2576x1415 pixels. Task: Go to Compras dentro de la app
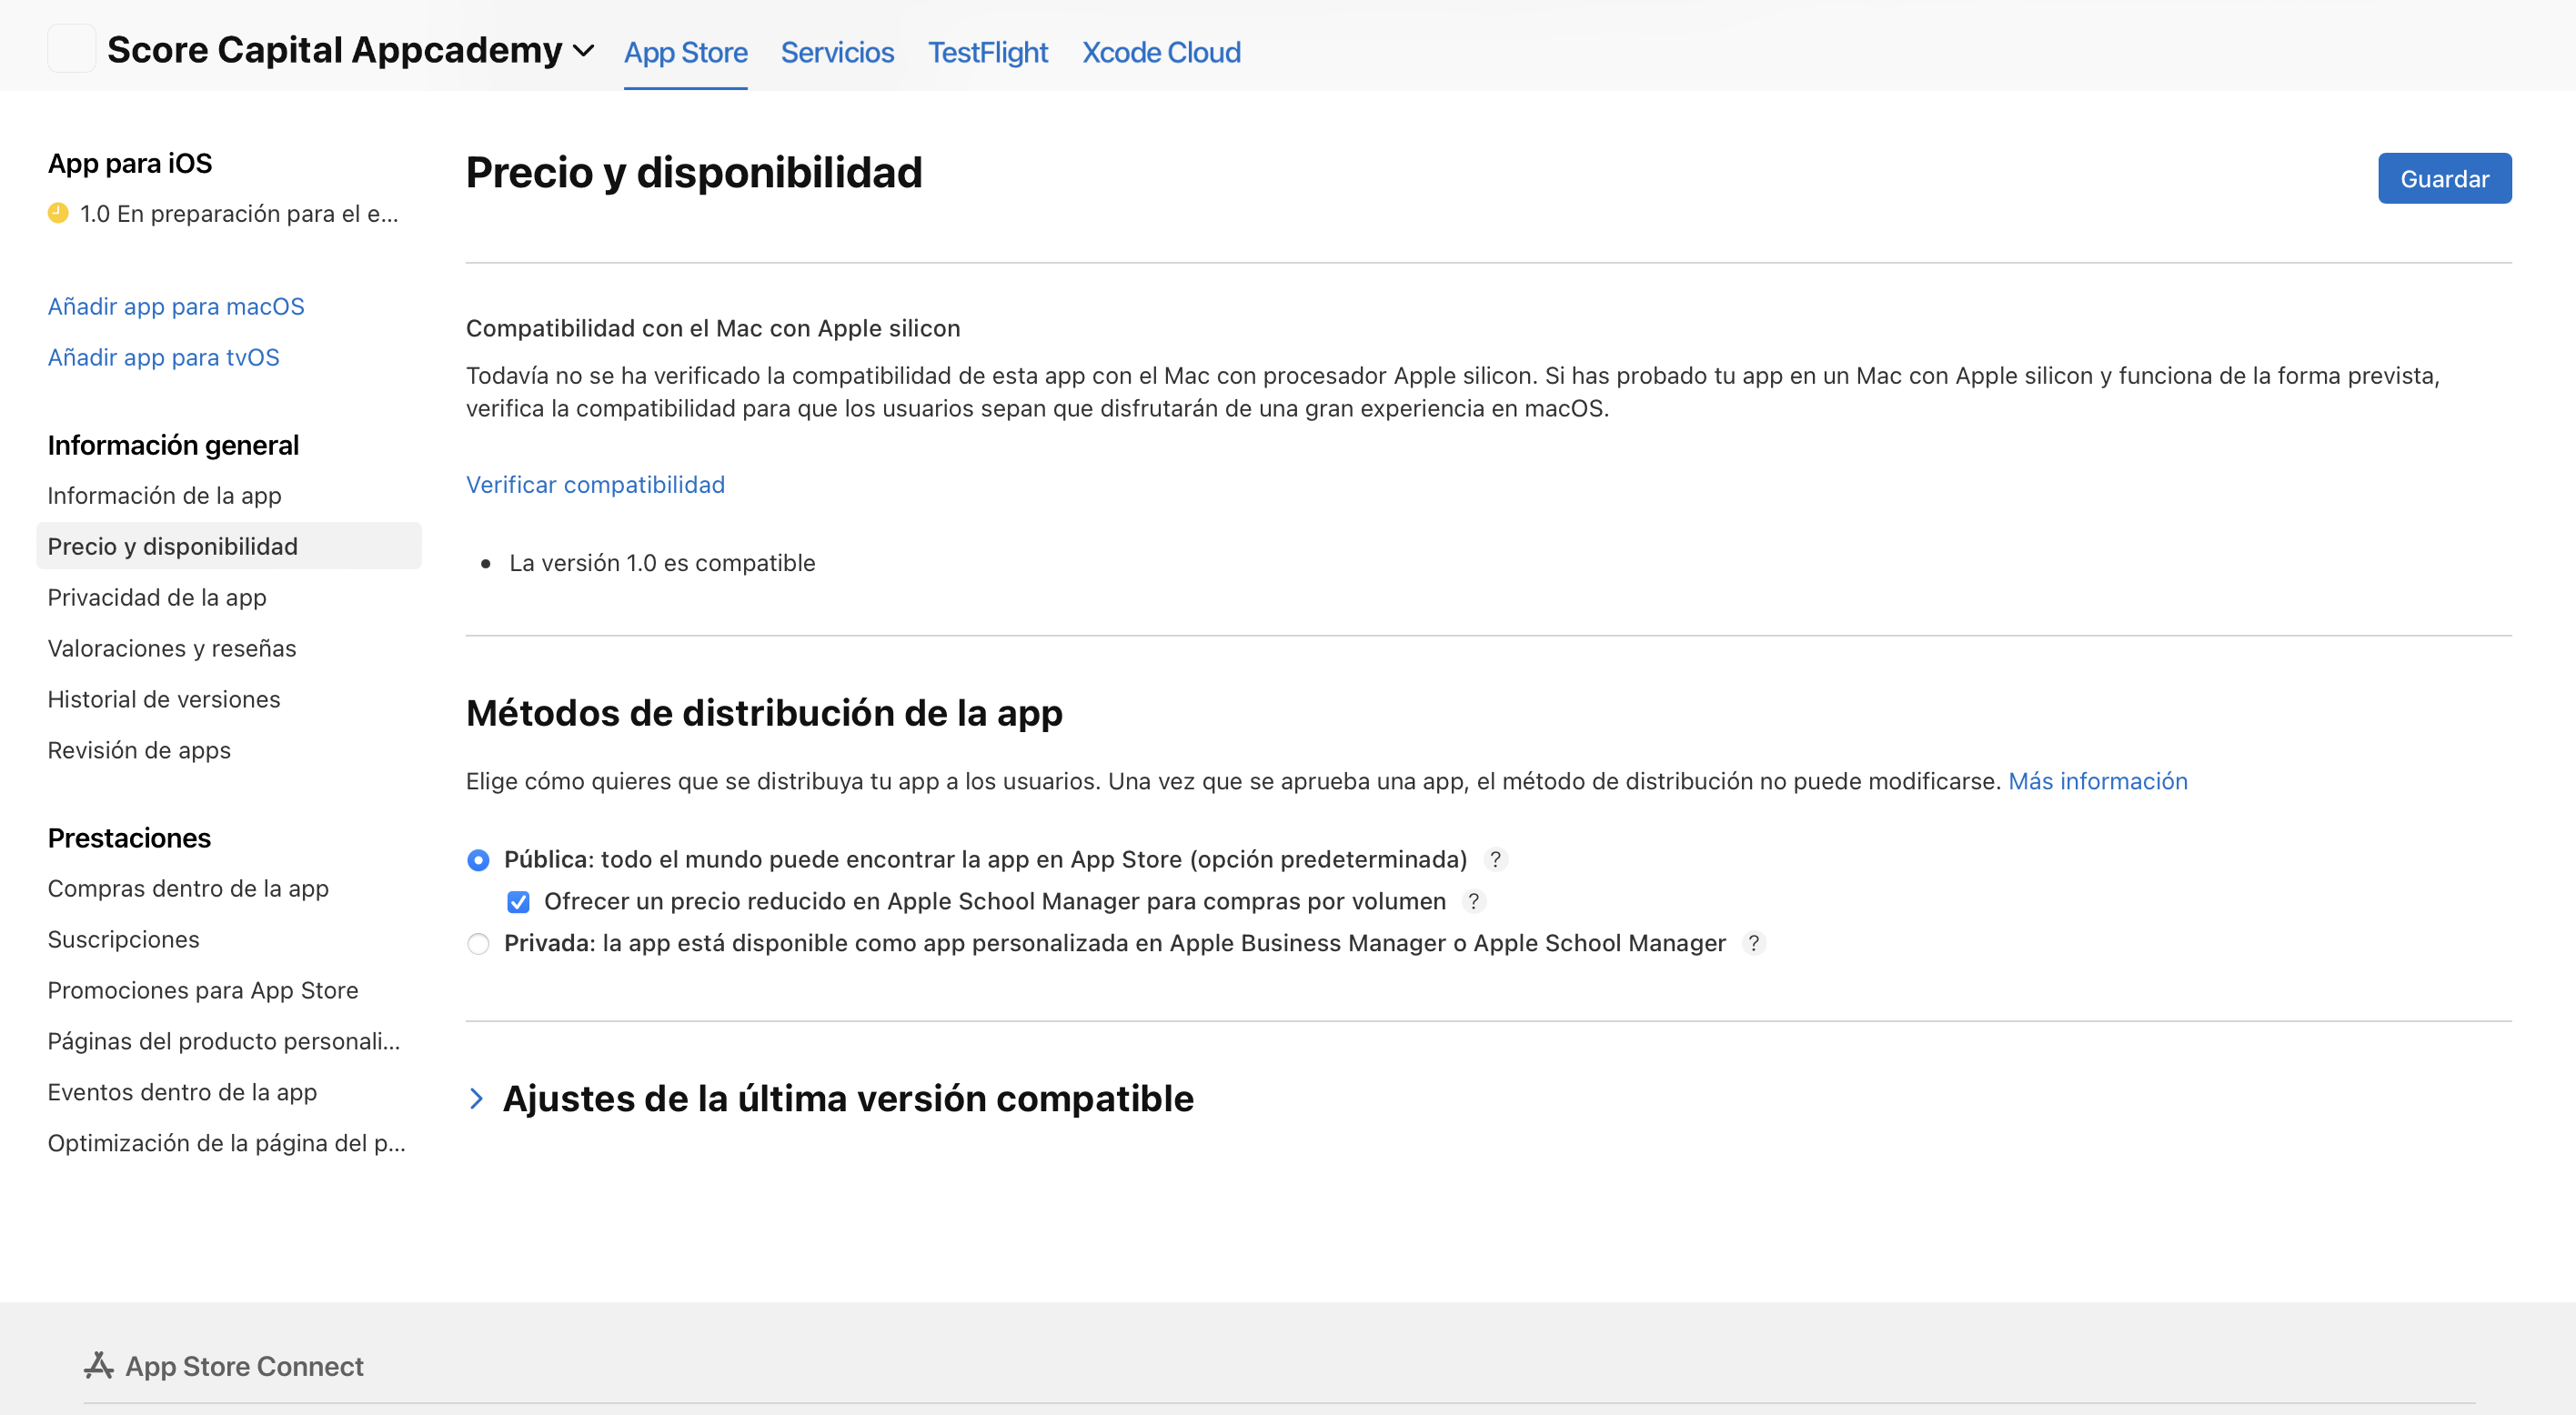pyautogui.click(x=188, y=888)
